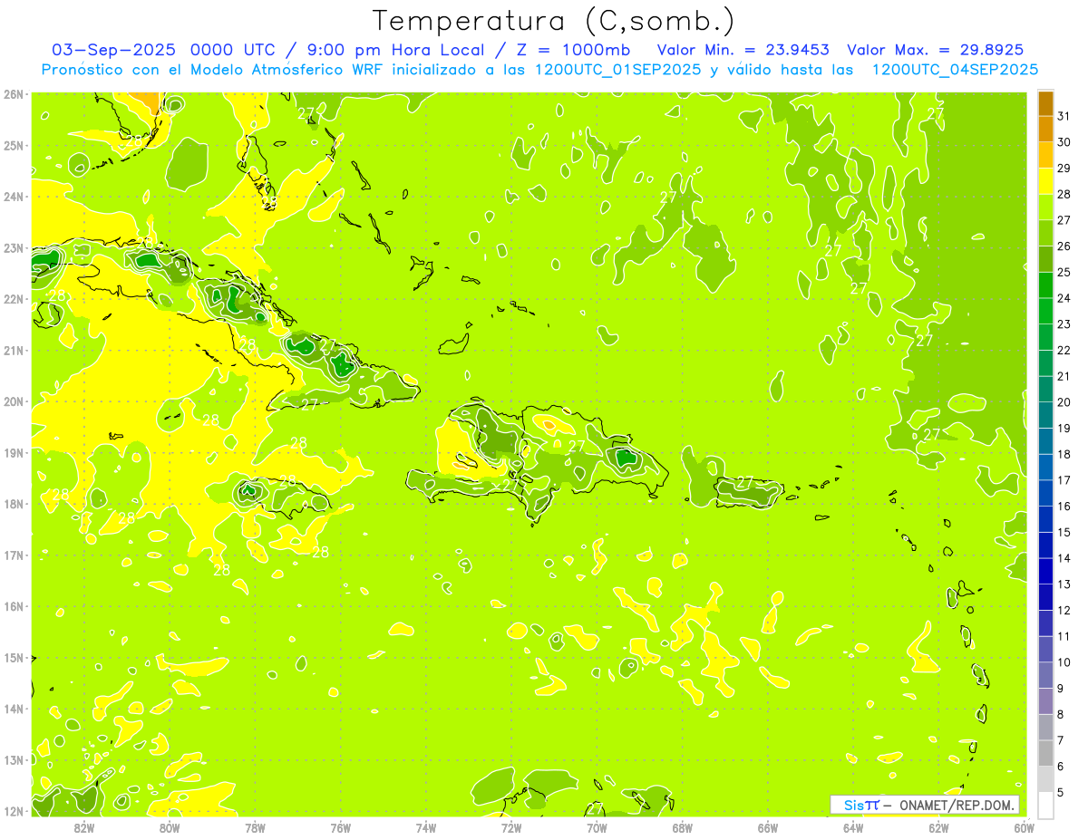
Task: Click longitude axis label '60W'
Action: (x=1025, y=827)
